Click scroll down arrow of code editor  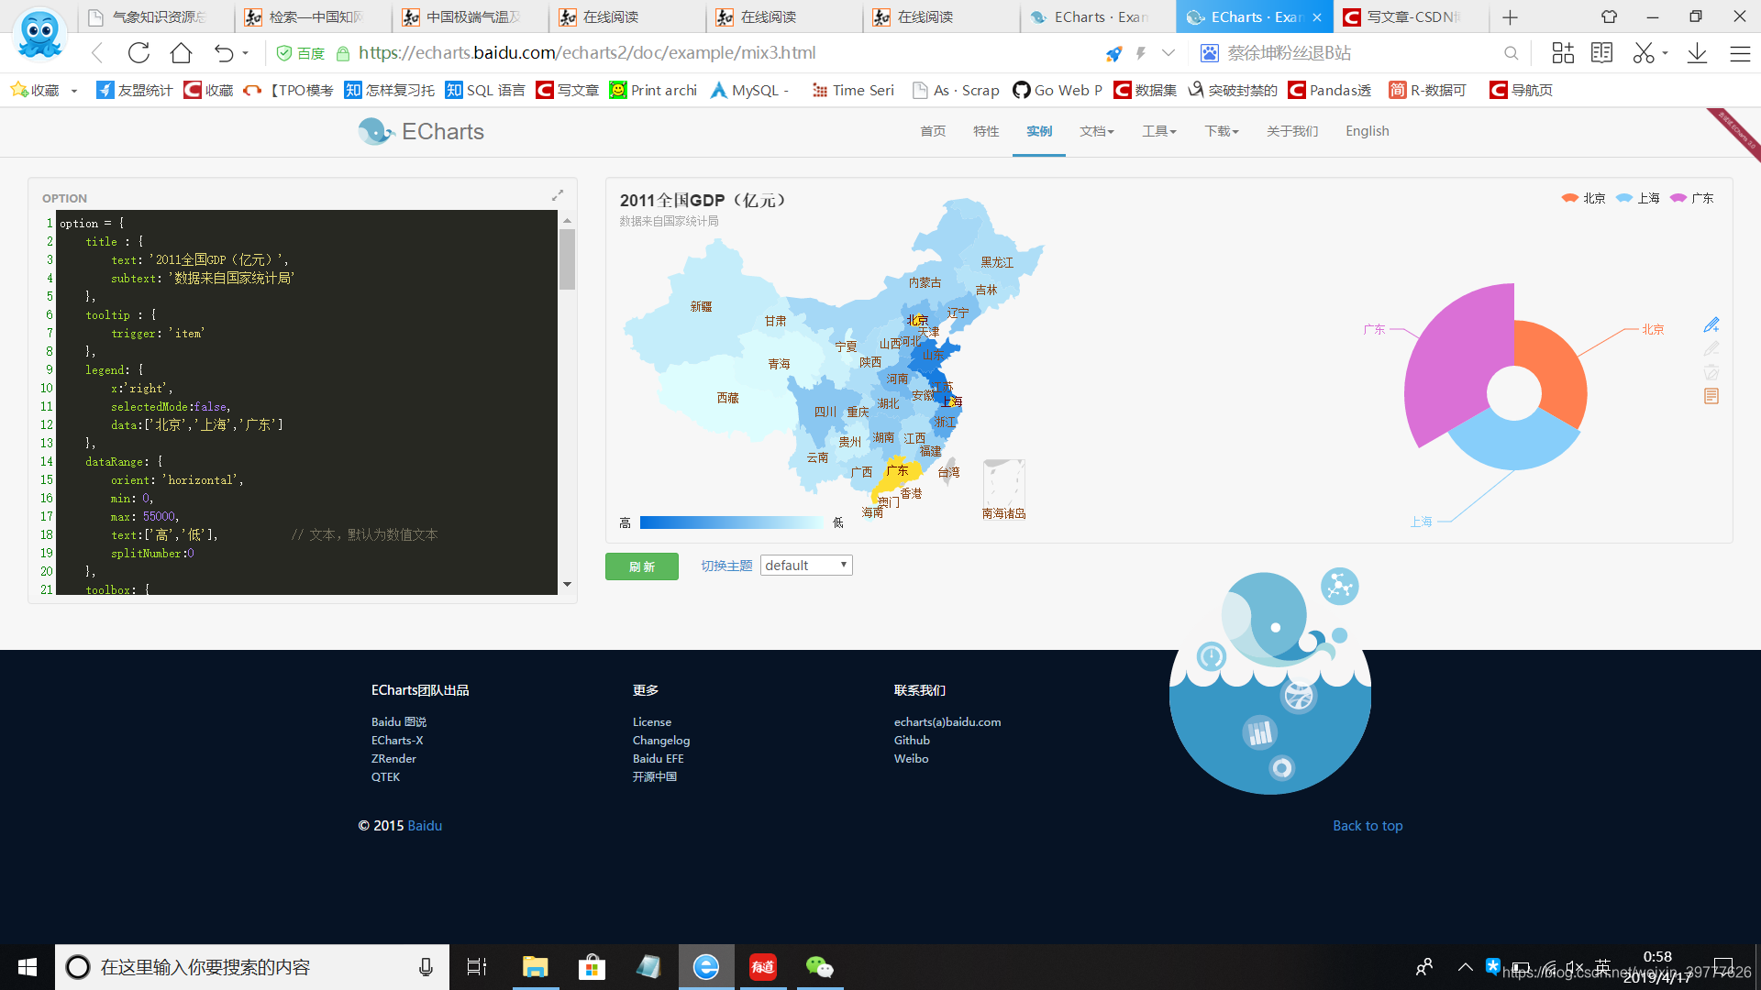coord(567,585)
